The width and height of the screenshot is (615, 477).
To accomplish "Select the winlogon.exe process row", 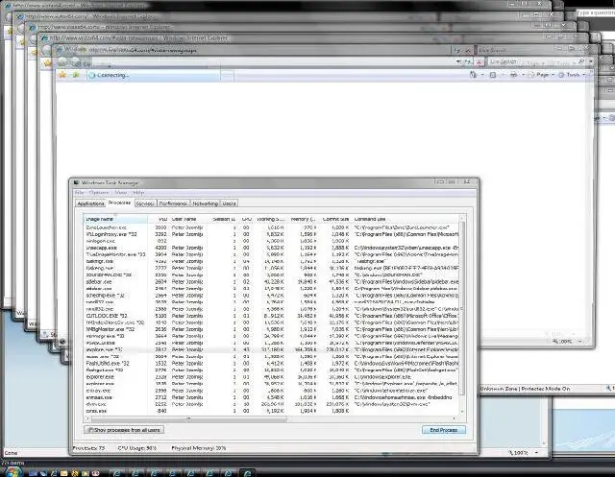I will coord(271,241).
